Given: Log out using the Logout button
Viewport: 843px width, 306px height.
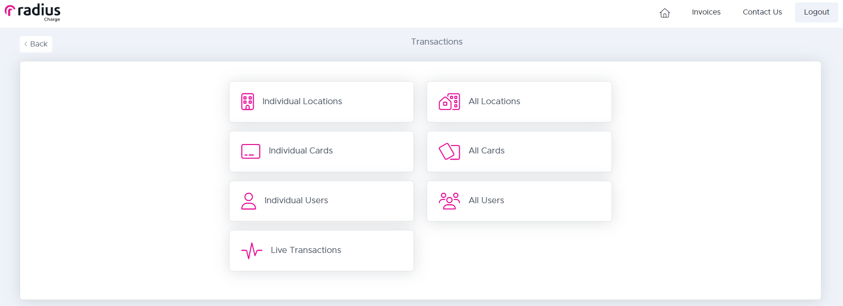Looking at the screenshot, I should point(816,12).
